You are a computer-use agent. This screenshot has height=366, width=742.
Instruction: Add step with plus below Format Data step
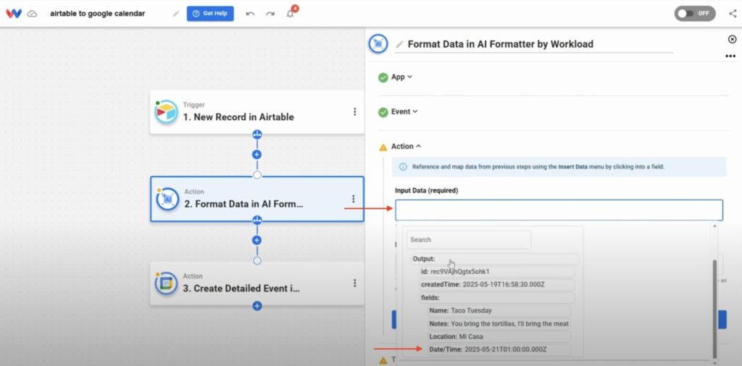point(257,240)
